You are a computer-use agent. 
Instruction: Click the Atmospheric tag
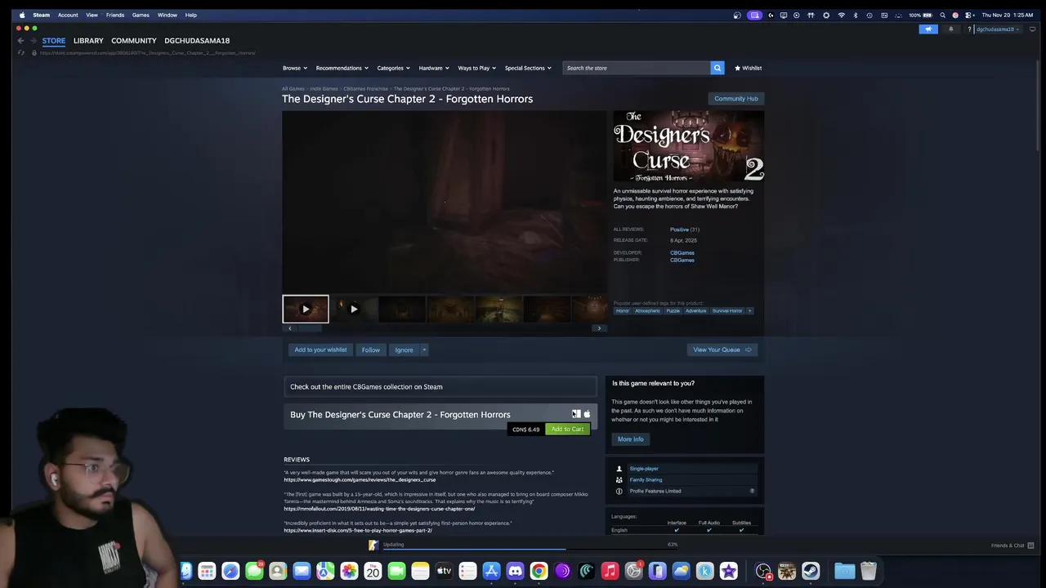pyautogui.click(x=647, y=310)
